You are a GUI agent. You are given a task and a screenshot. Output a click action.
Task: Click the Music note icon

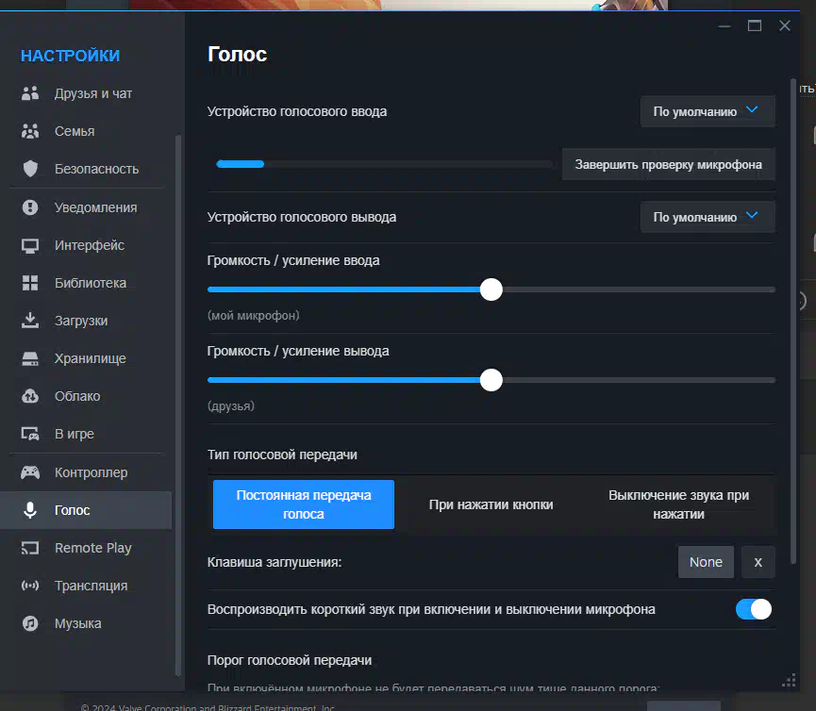(30, 623)
